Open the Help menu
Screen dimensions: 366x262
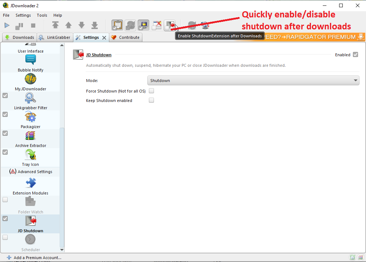tap(58, 15)
